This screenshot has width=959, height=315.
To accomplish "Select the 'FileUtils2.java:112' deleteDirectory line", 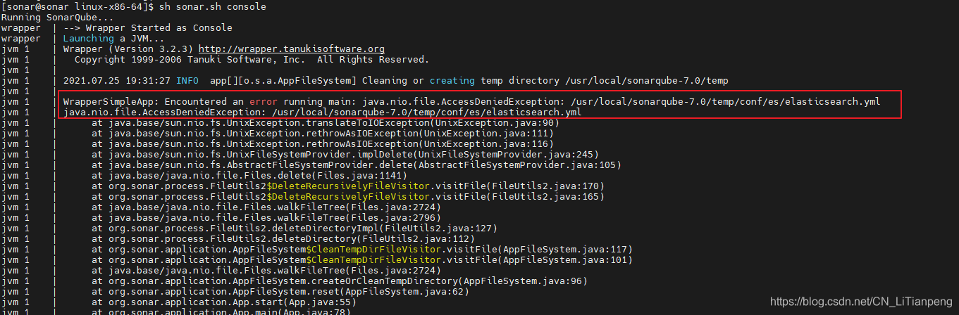I will pyautogui.click(x=283, y=239).
